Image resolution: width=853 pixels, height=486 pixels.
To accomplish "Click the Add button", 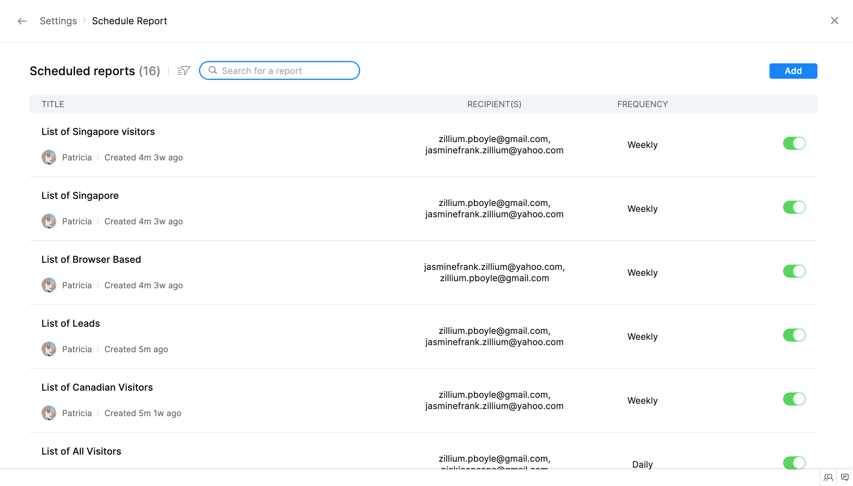I will click(793, 71).
